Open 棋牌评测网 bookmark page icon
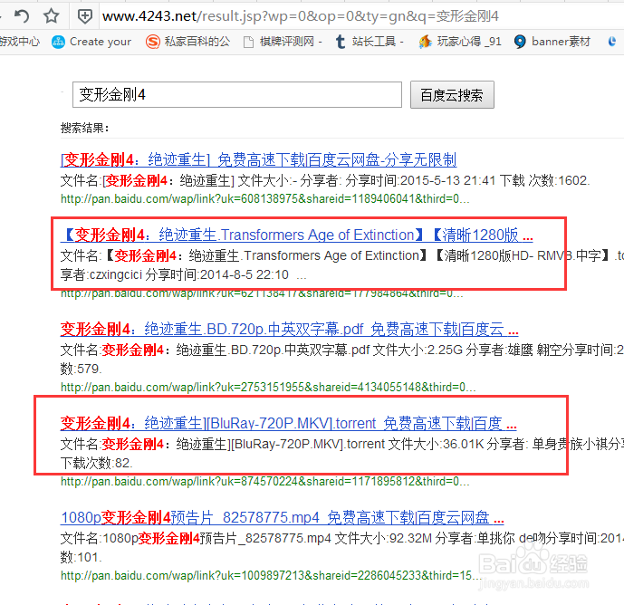The image size is (624, 605). point(248,42)
